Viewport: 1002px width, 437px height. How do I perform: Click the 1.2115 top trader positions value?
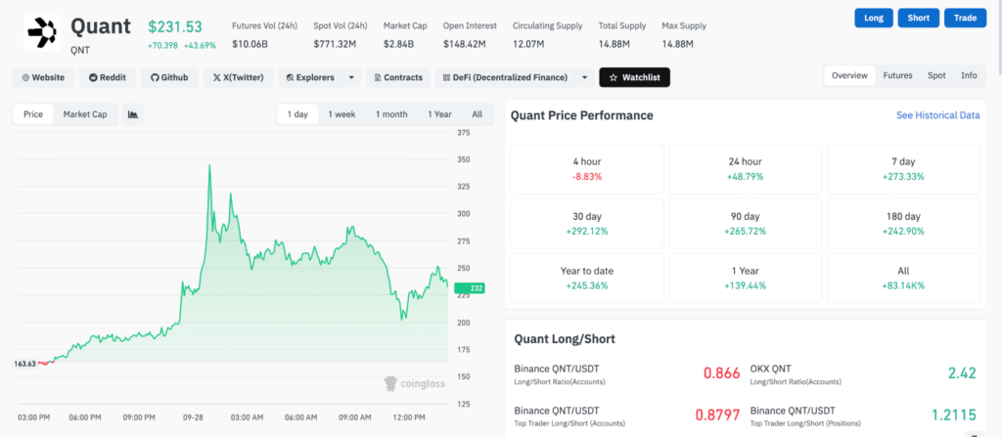953,415
